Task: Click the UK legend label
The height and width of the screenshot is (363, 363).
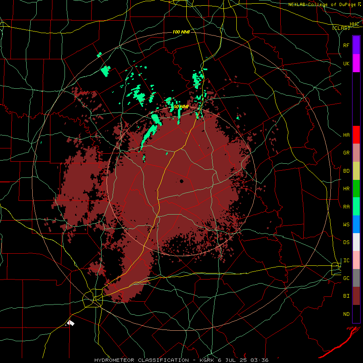Action: (346, 63)
